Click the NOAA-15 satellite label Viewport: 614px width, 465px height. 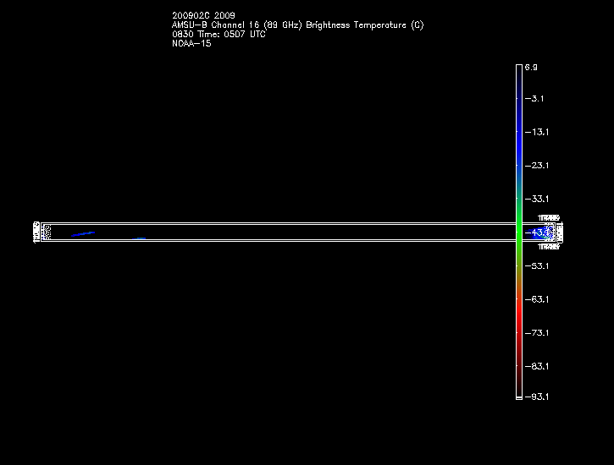[x=191, y=44]
